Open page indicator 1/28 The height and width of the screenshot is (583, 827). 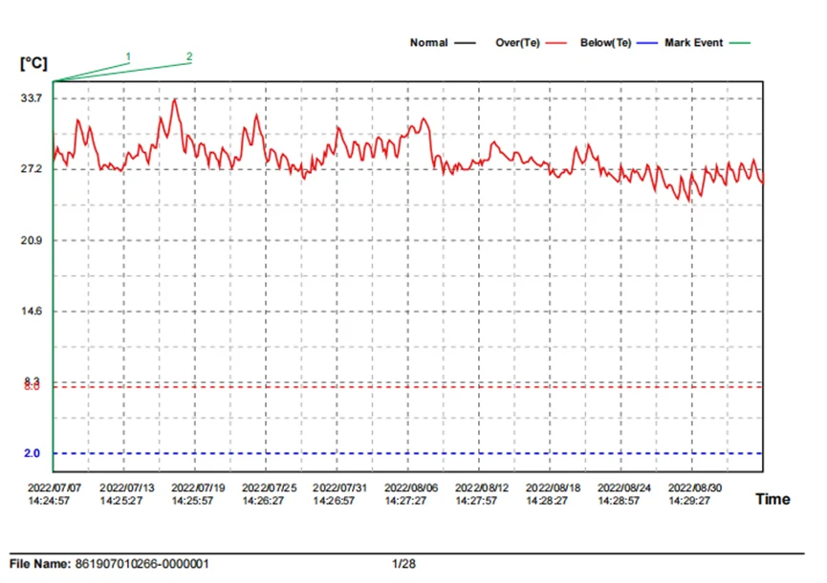click(x=404, y=564)
